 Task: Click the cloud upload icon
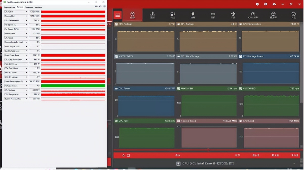pos(274,4)
